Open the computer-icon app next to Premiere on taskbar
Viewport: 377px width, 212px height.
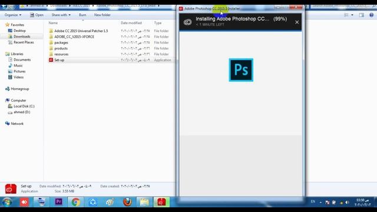41,202
